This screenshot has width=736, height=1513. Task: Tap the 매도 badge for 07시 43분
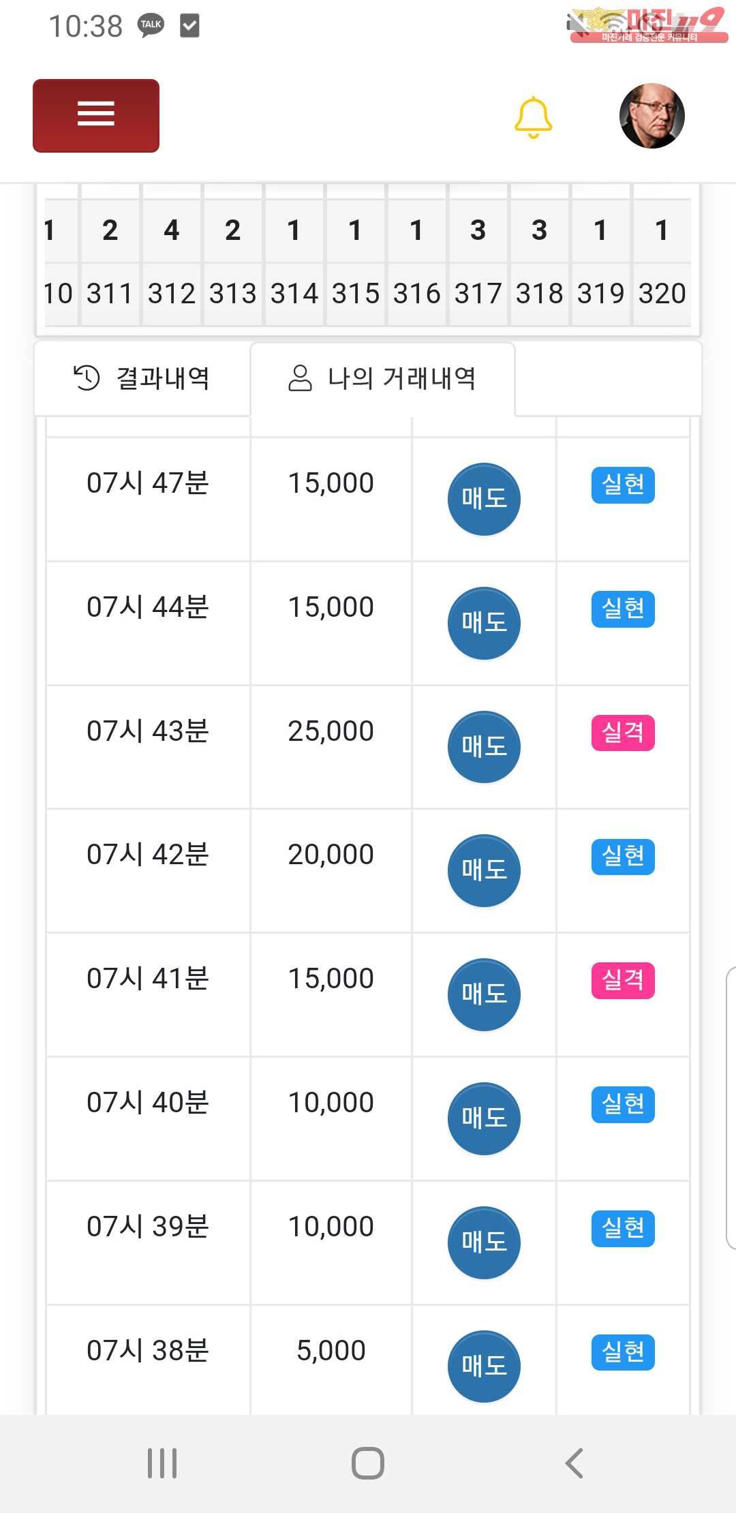coord(484,747)
